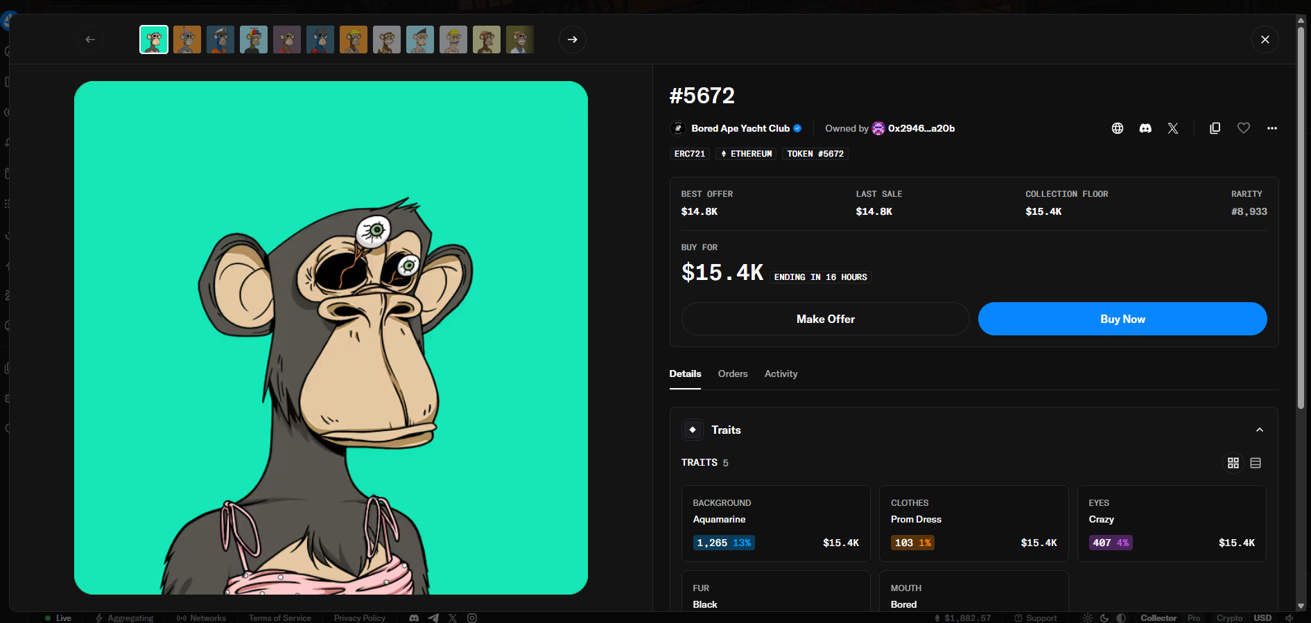Open the collection website globe icon
The image size is (1311, 623).
(x=1118, y=128)
